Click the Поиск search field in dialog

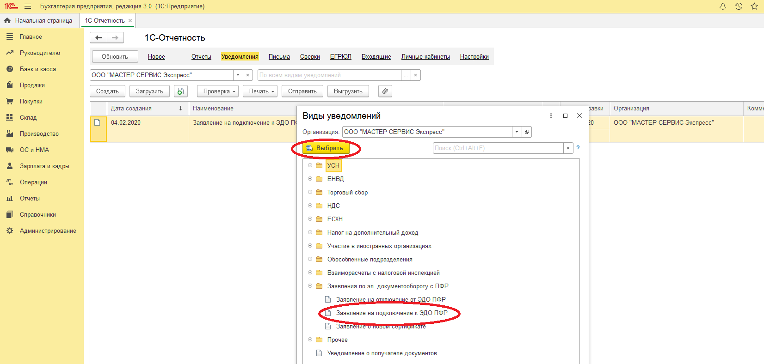(x=498, y=148)
